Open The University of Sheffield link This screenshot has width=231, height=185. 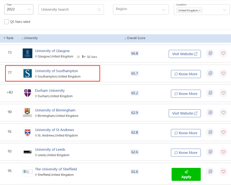(x=56, y=169)
